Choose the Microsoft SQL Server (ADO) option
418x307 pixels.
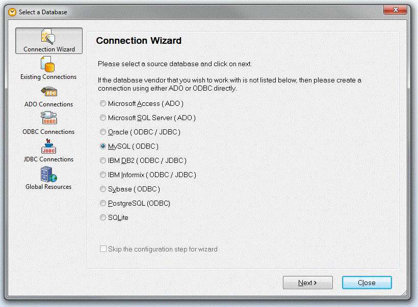tap(103, 118)
